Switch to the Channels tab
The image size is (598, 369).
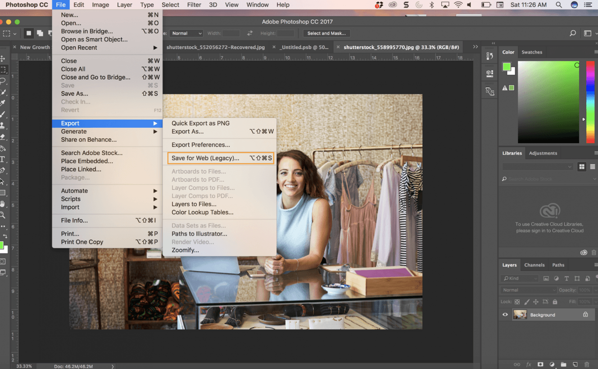coord(534,265)
